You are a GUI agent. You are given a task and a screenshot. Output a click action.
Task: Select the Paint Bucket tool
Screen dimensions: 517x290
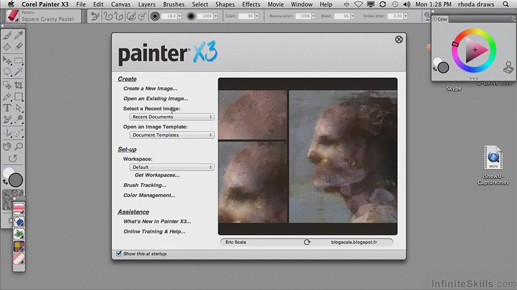click(7, 47)
